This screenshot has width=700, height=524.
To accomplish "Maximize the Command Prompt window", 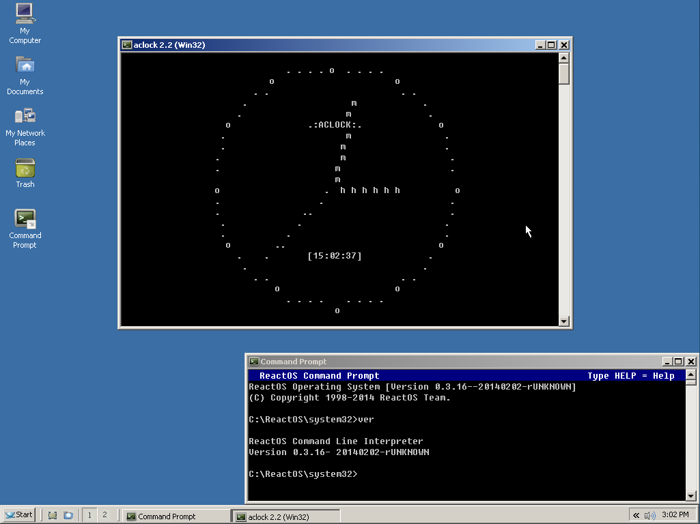I will [679, 362].
